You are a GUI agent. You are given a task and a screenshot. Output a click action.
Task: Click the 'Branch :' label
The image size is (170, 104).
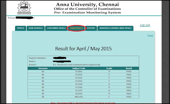(33, 65)
